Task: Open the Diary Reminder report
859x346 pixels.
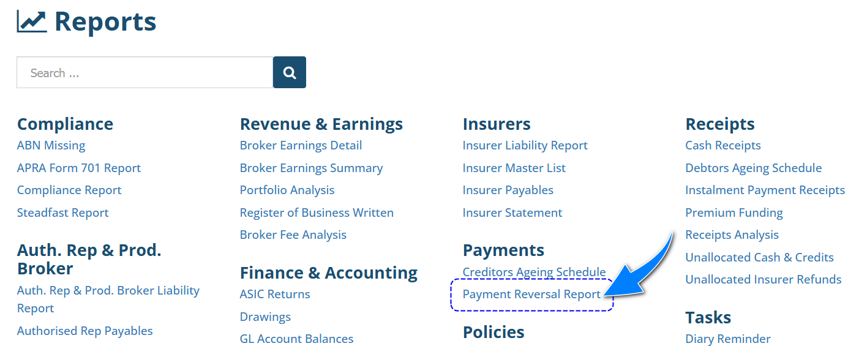Action: (728, 339)
